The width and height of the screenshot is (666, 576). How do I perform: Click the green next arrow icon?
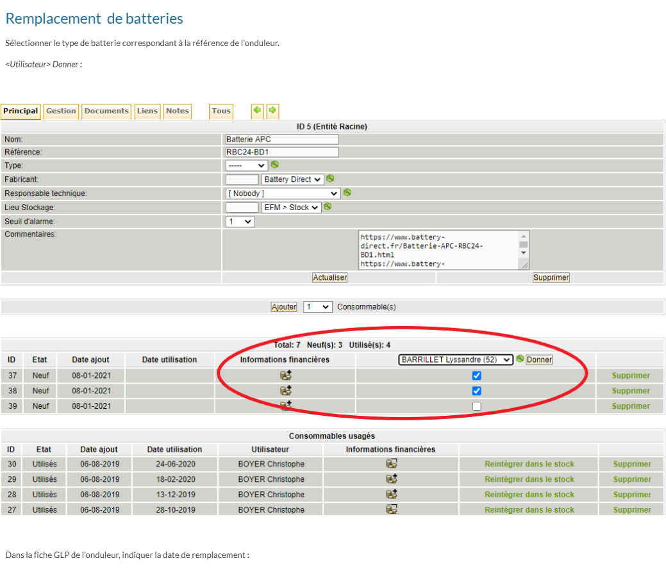click(x=272, y=111)
